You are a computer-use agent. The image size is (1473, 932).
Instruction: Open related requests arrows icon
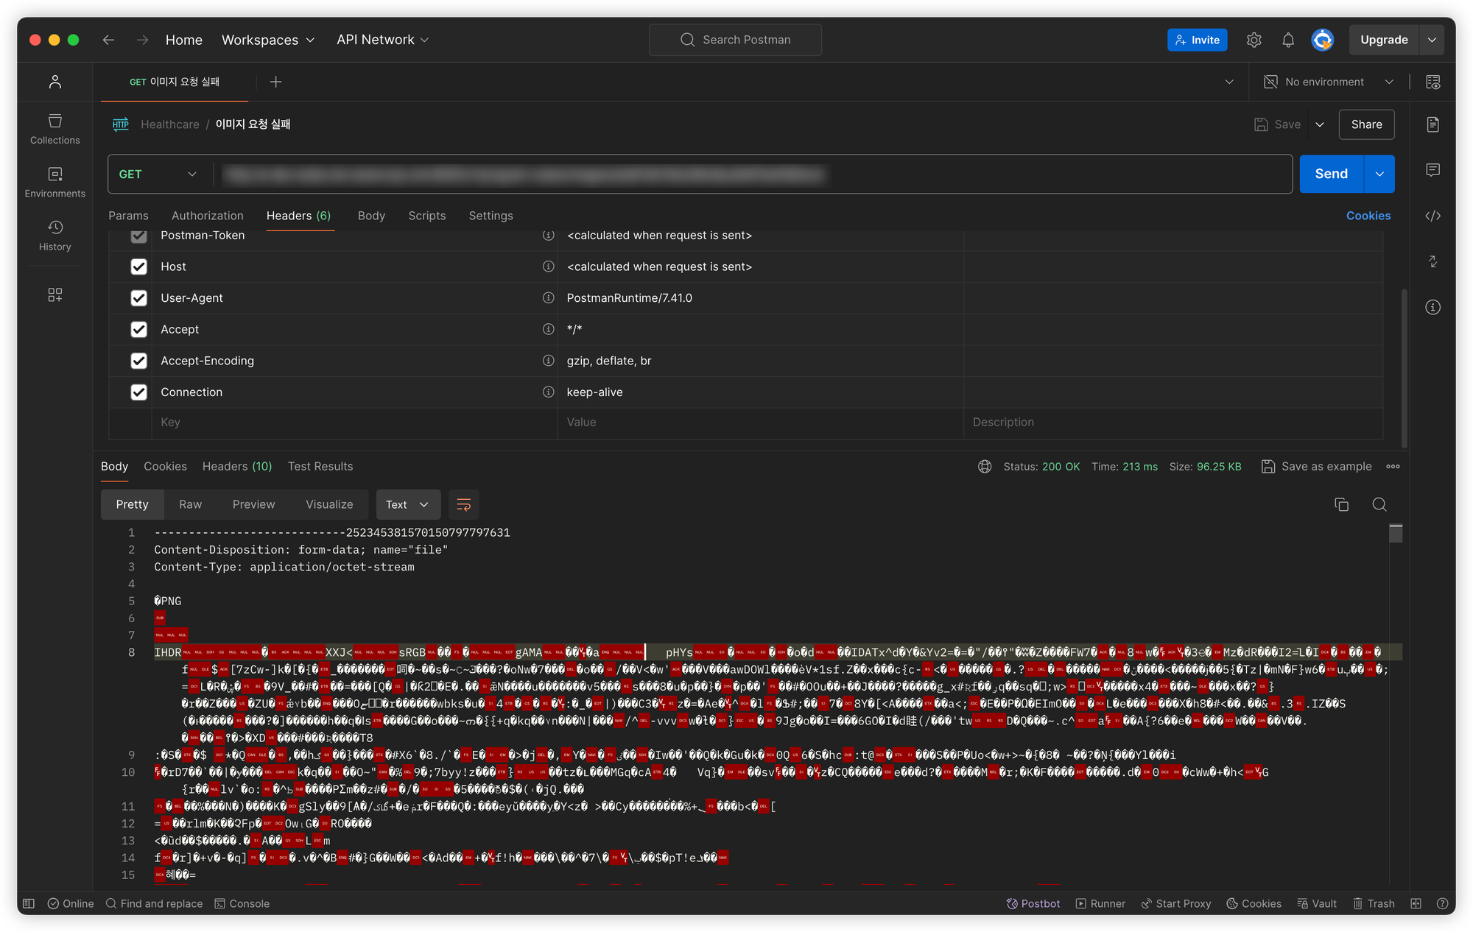1432,261
